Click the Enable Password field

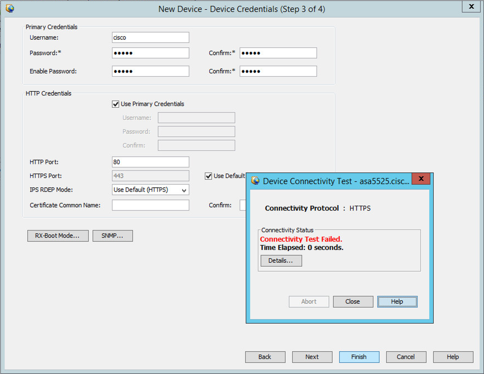click(x=151, y=71)
